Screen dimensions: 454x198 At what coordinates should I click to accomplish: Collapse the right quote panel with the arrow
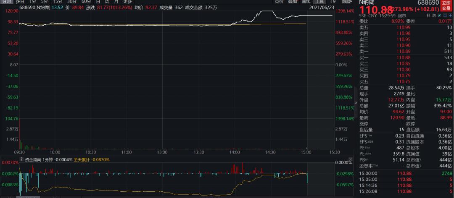click(x=356, y=102)
